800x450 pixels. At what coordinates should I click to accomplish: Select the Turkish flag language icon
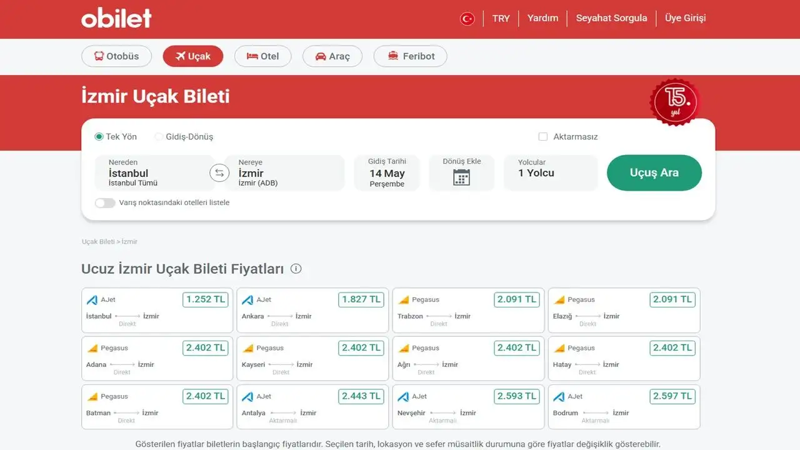coord(467,19)
